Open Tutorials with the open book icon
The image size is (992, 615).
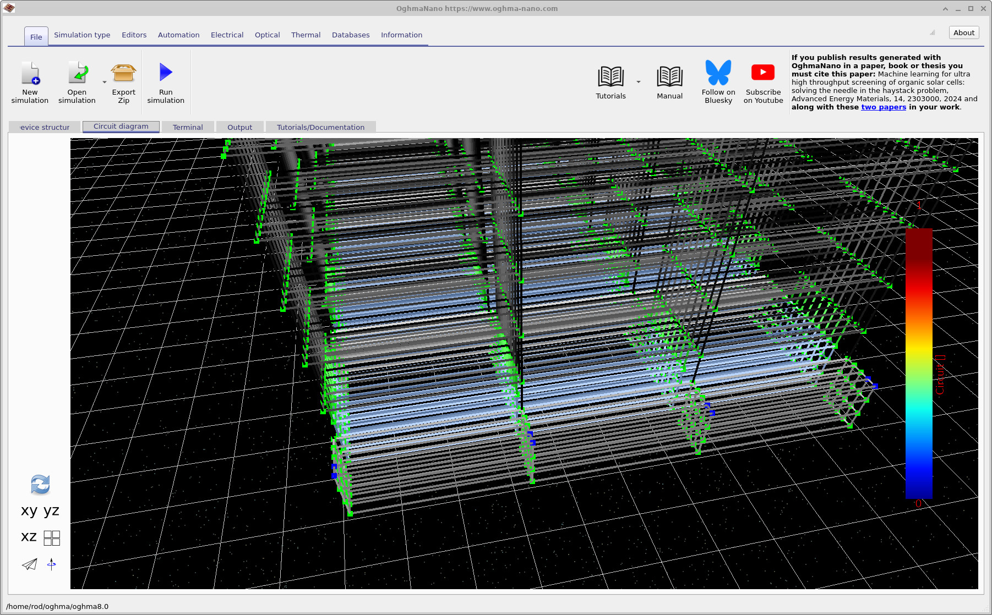coord(610,77)
